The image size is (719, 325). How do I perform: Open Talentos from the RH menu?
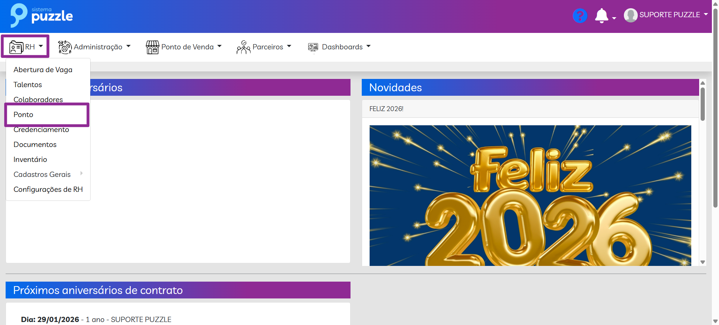(28, 85)
